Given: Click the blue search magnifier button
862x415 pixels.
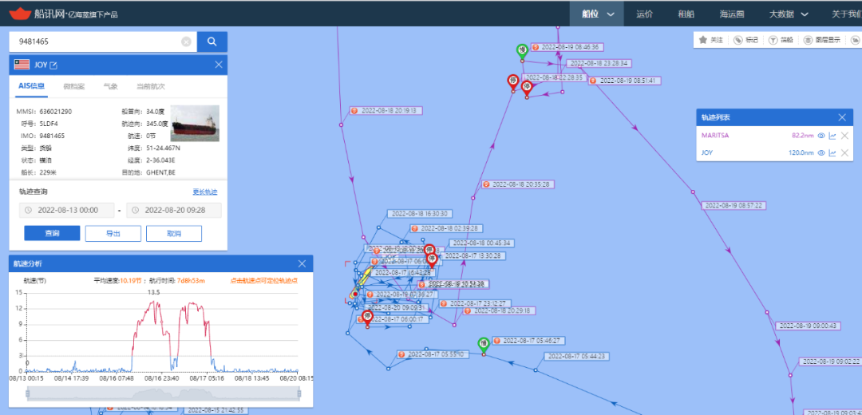Looking at the screenshot, I should [212, 41].
